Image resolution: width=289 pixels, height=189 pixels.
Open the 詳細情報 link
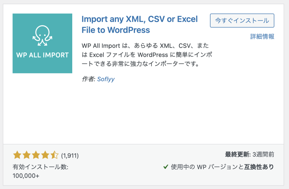pyautogui.click(x=262, y=36)
